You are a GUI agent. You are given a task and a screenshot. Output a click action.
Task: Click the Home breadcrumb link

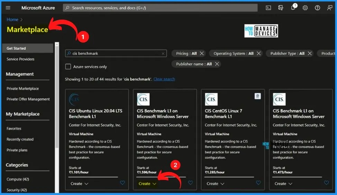(x=12, y=19)
